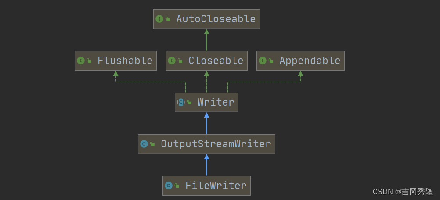The image size is (440, 200).
Task: Click the Writer abstract class icon
Action: (181, 102)
